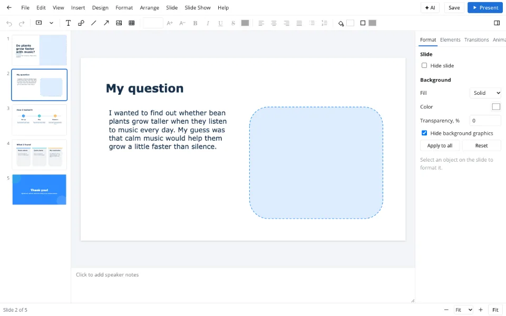Click the Apply to all button

click(440, 145)
